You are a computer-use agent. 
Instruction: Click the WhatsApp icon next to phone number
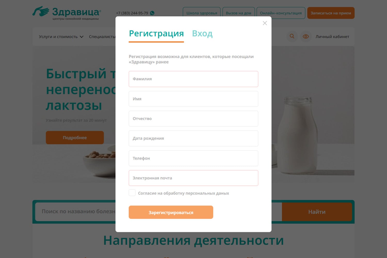(152, 13)
